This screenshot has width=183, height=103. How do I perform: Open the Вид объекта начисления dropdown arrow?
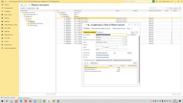click(124, 40)
